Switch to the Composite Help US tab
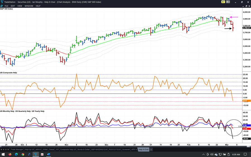 click(x=68, y=149)
